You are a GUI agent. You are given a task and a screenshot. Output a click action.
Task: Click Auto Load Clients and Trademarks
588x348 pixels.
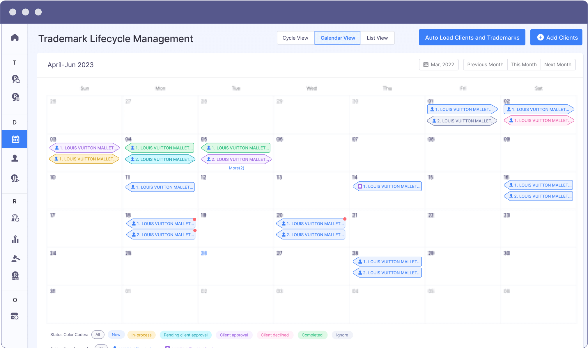472,38
